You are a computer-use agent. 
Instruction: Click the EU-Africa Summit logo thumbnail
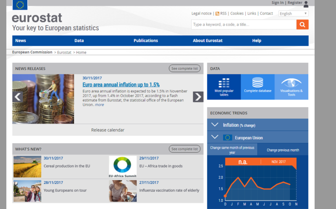[x=122, y=167]
